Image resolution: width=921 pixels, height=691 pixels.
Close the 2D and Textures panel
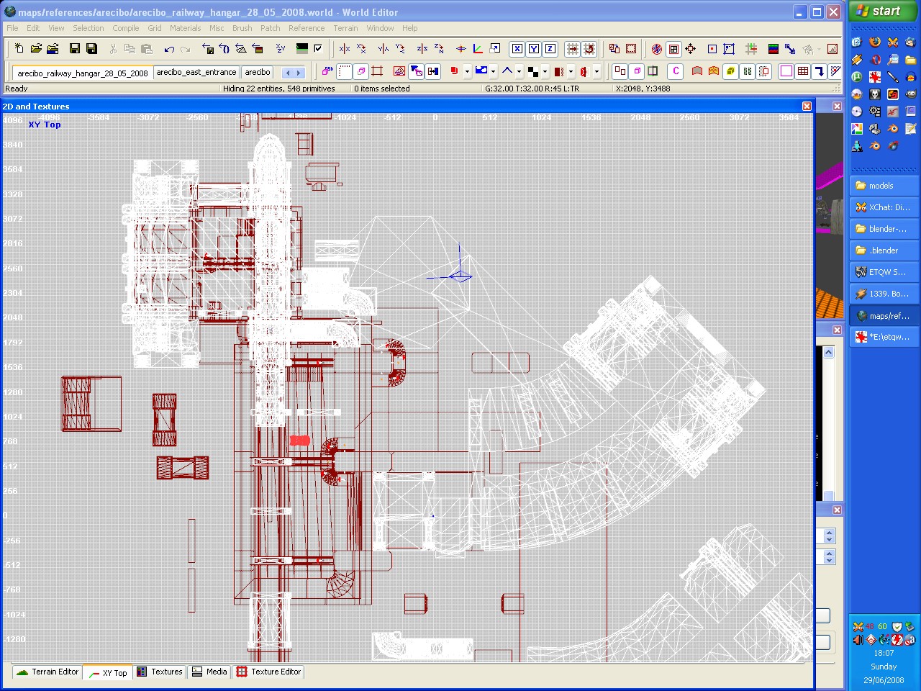click(x=807, y=107)
